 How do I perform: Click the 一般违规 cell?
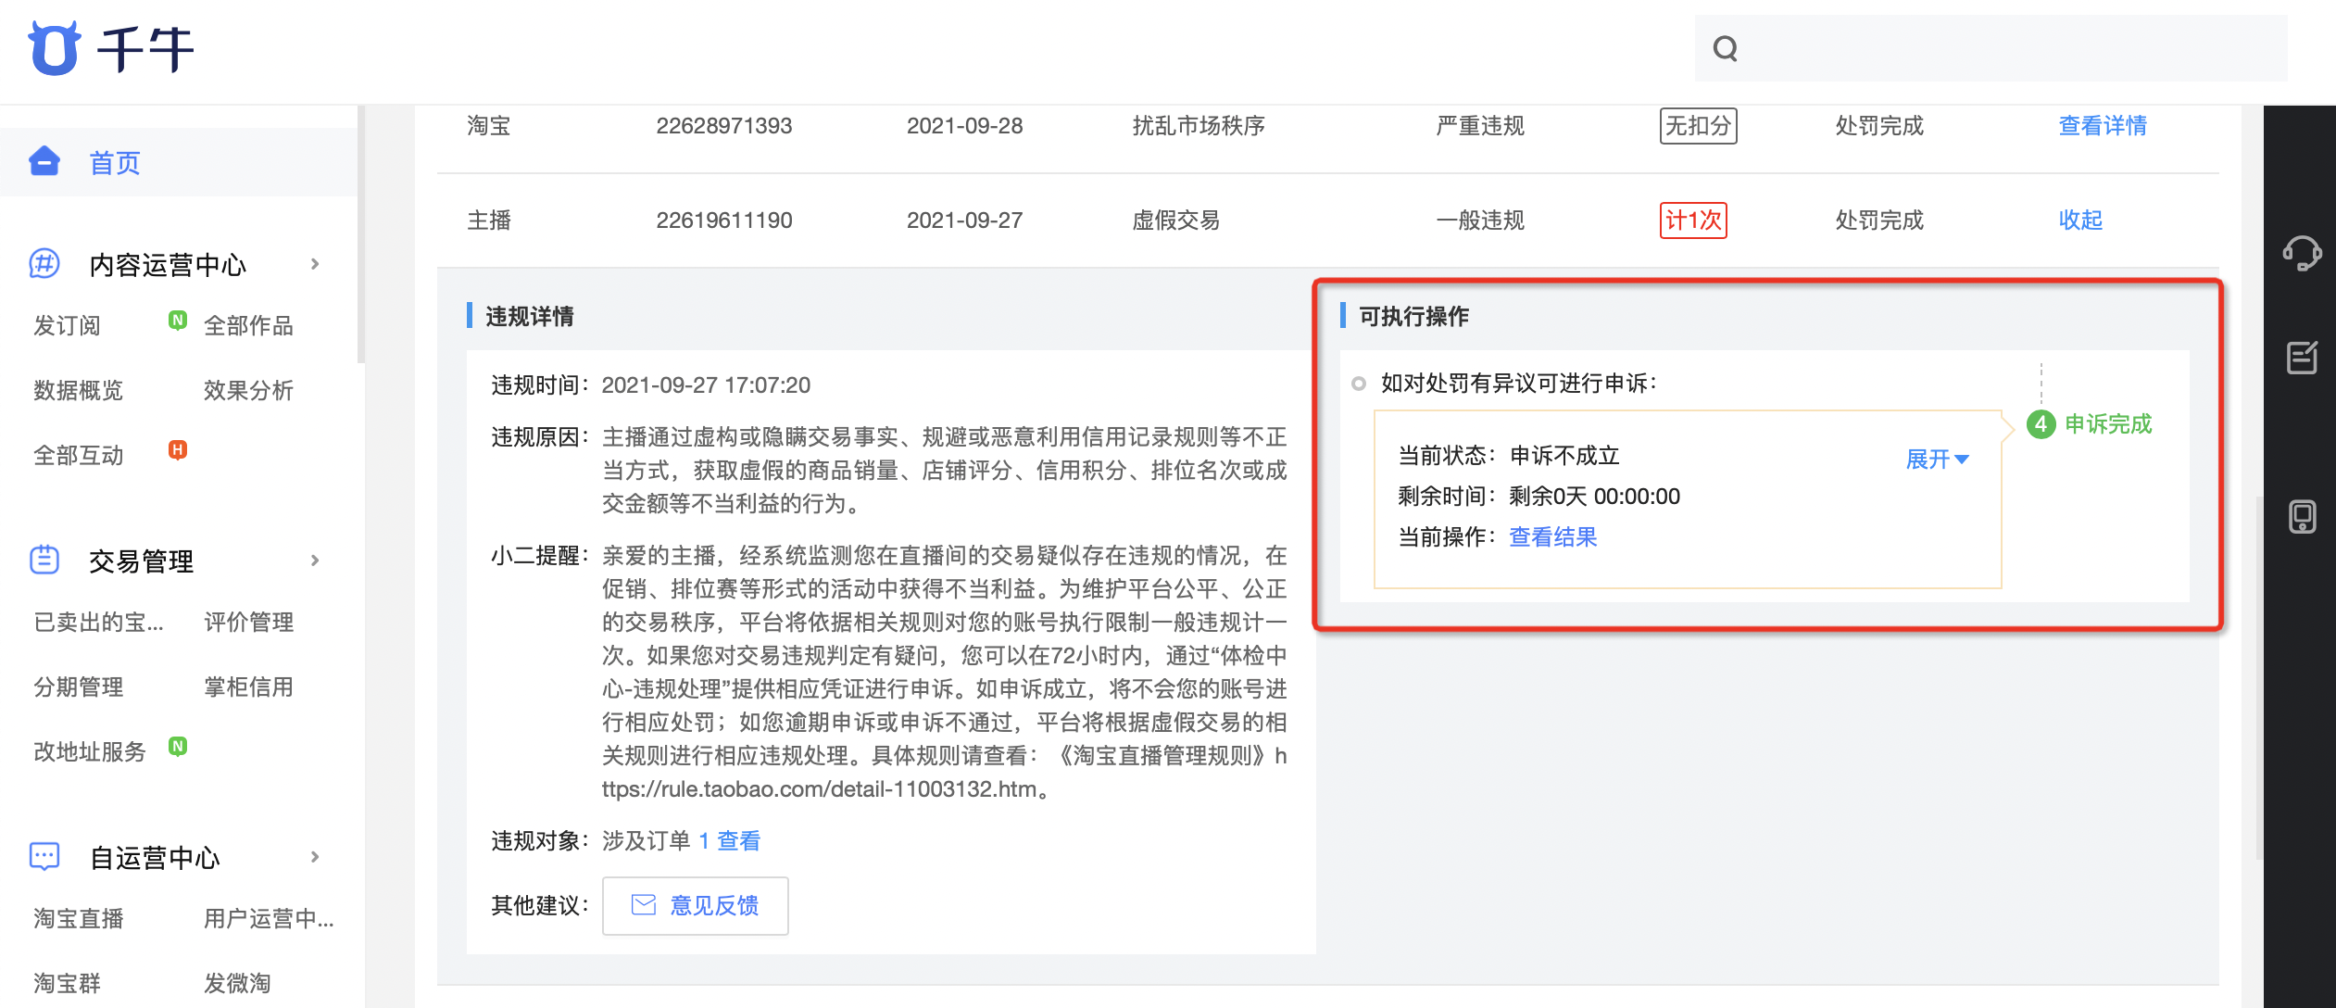(x=1480, y=220)
